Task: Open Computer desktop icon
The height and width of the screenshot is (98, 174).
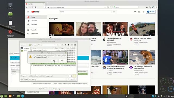Action: (x=10, y=5)
